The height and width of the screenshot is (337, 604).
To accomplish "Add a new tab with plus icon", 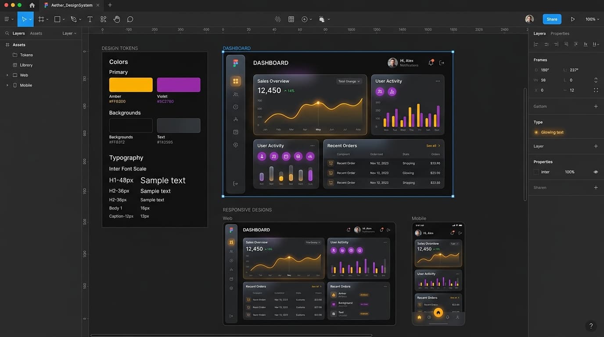I will pos(110,5).
